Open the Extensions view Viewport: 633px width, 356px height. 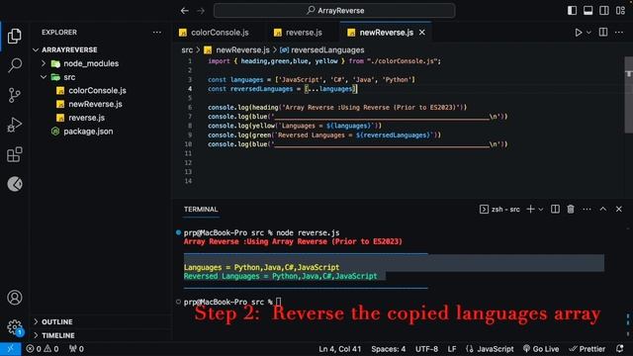tap(15, 154)
